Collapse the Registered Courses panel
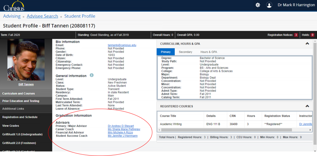 click(307, 106)
